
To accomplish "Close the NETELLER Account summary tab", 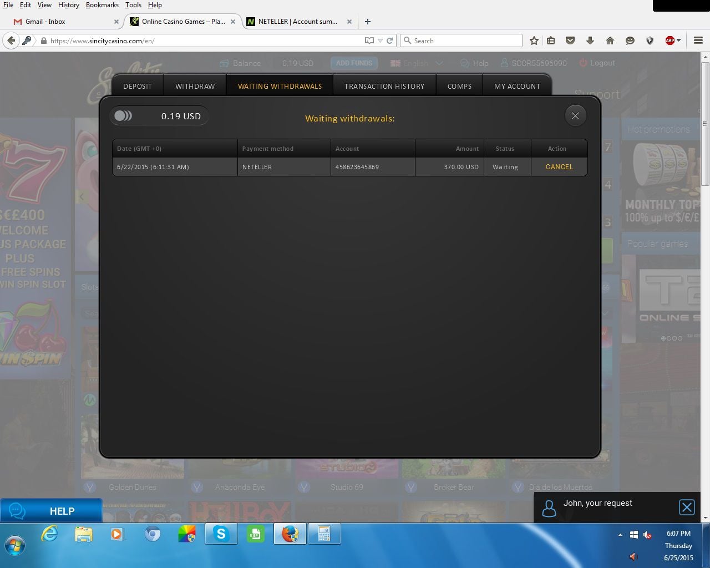I will [x=349, y=22].
